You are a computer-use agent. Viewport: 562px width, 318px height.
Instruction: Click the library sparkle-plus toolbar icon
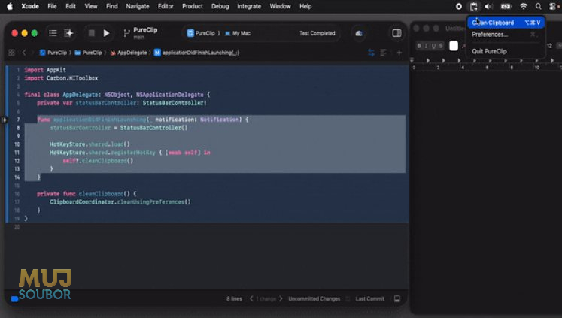tap(69, 33)
